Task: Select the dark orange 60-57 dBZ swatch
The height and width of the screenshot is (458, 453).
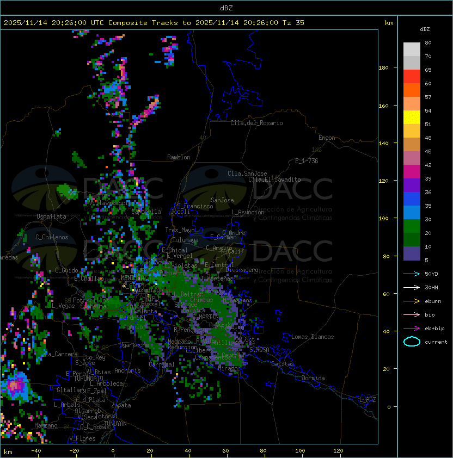Action: pyautogui.click(x=412, y=90)
